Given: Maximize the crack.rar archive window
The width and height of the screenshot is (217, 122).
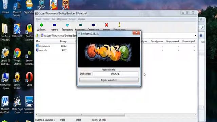Looking at the screenshot, I should (x=187, y=13).
